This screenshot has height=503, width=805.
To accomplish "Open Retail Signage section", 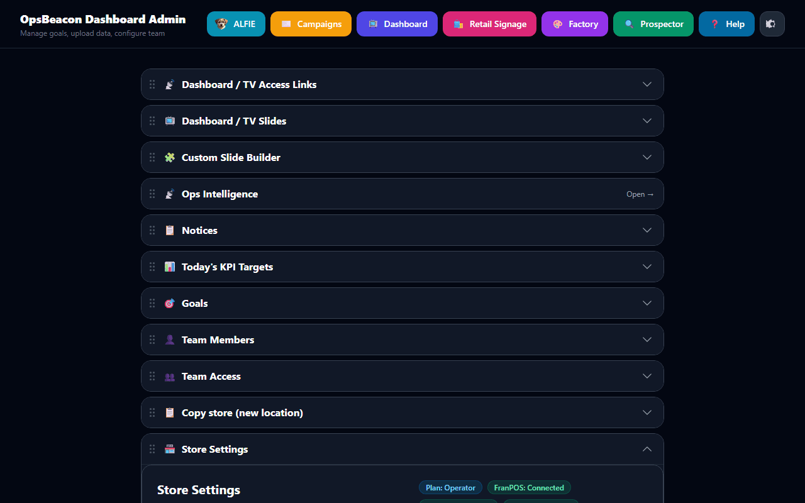I will [x=489, y=24].
